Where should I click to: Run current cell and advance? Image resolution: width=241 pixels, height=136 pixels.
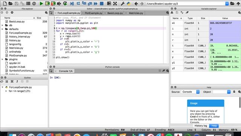click(x=53, y=3)
